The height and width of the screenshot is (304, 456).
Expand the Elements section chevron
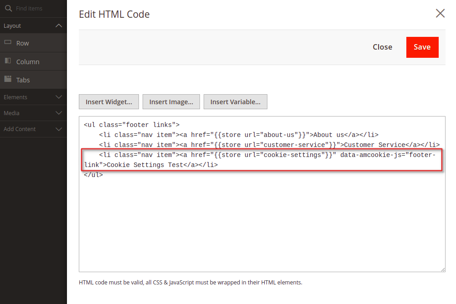pyautogui.click(x=59, y=97)
